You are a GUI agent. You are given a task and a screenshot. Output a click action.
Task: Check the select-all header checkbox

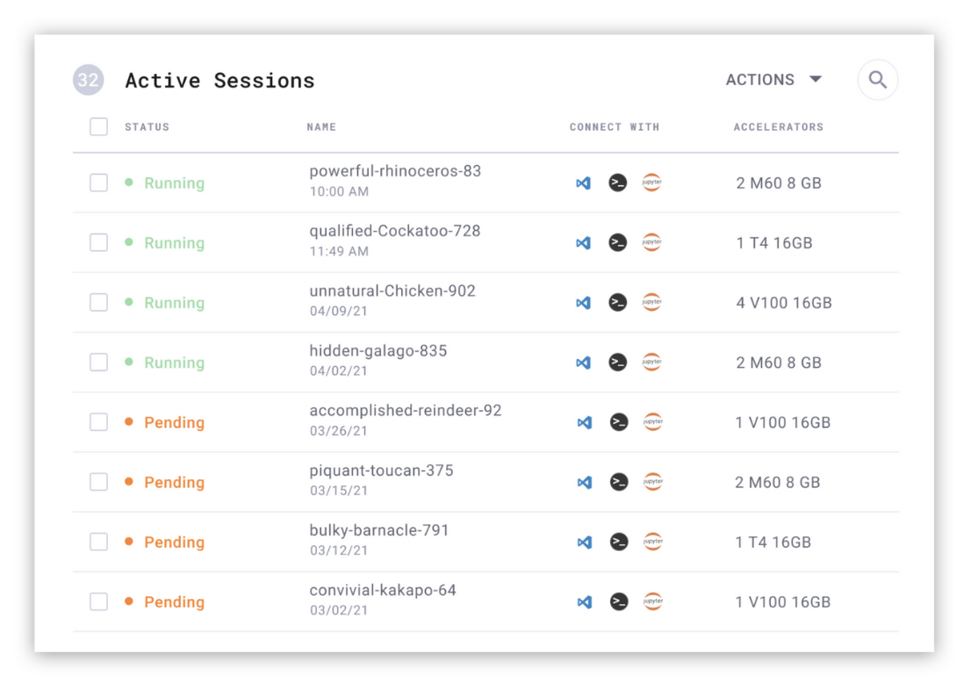coord(99,127)
